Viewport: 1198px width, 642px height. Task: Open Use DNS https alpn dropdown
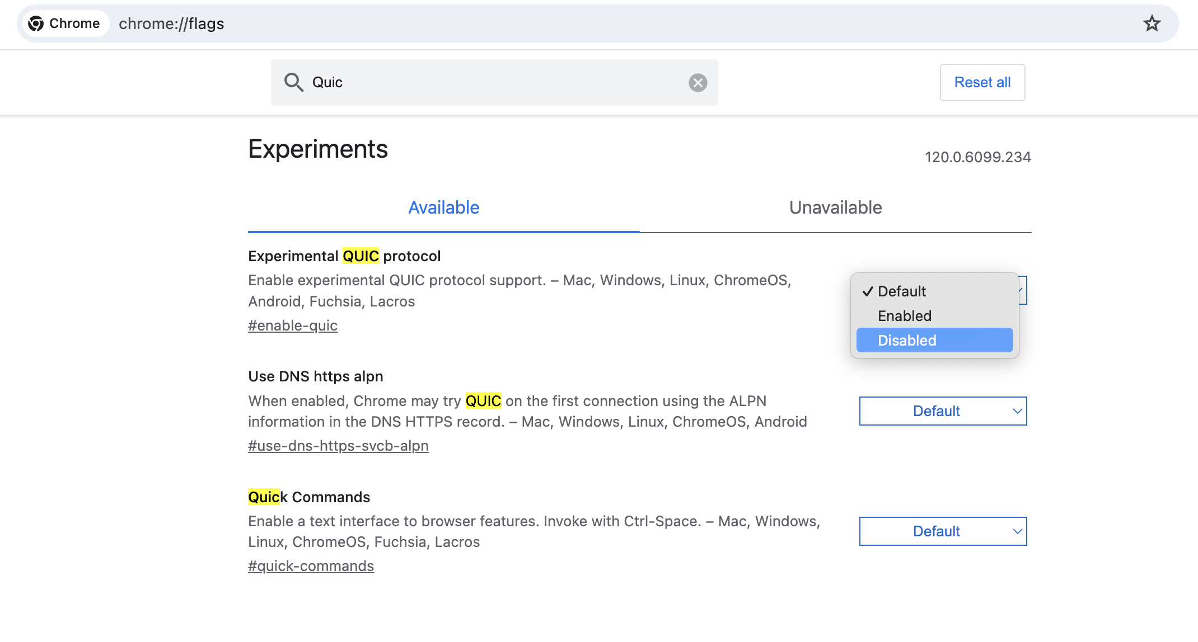pyautogui.click(x=942, y=411)
